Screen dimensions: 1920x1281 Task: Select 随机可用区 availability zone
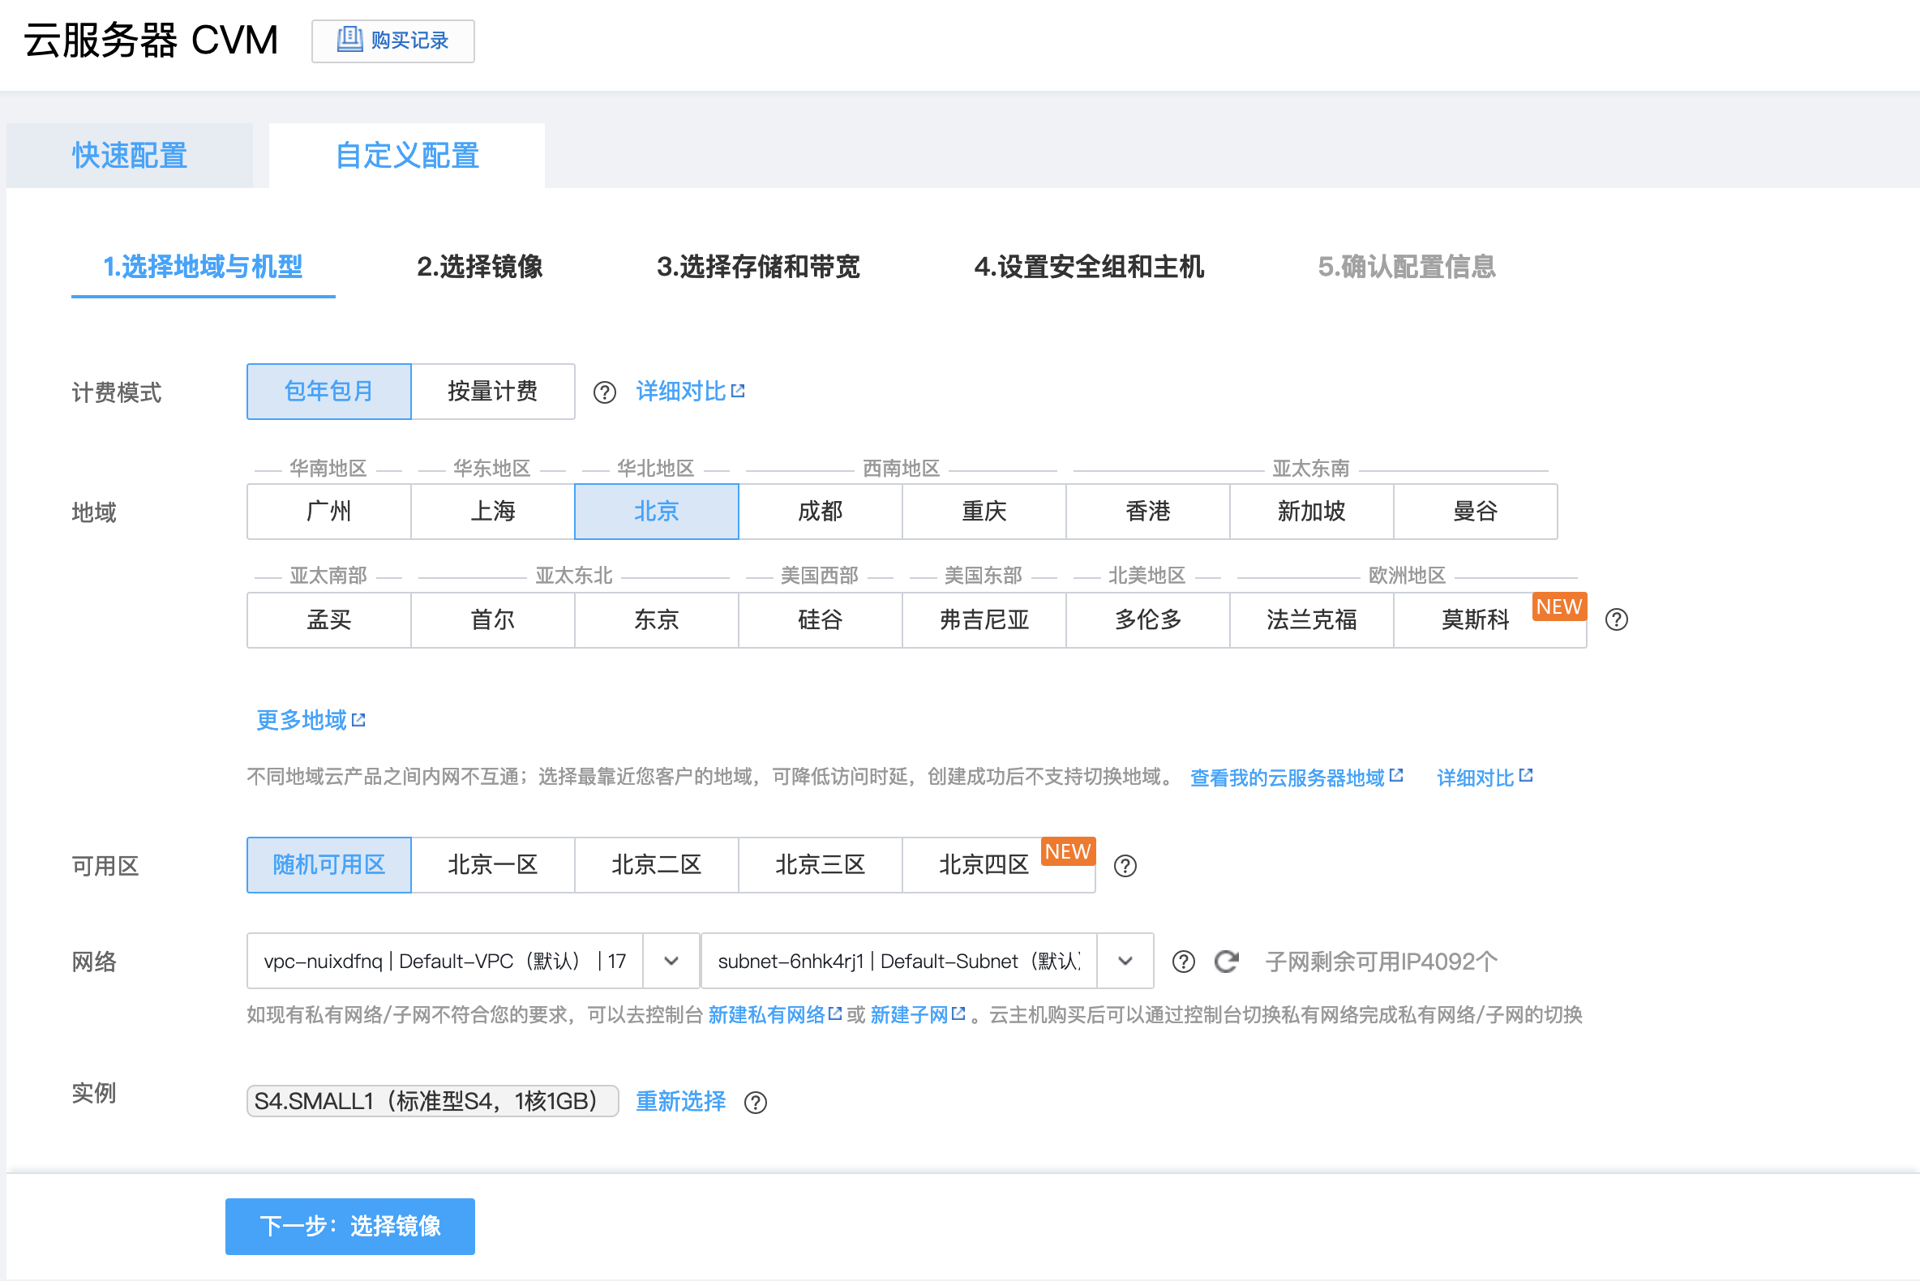click(329, 865)
